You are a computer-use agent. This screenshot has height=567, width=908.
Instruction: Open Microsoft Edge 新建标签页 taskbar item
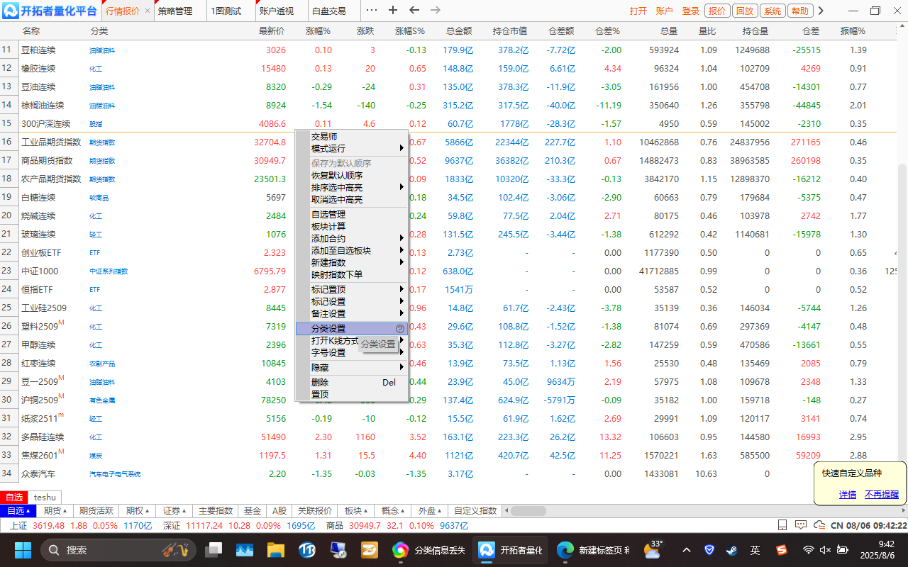pyautogui.click(x=594, y=550)
